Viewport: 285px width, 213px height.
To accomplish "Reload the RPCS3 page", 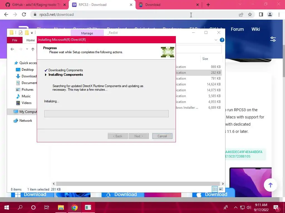I will pos(24,14).
